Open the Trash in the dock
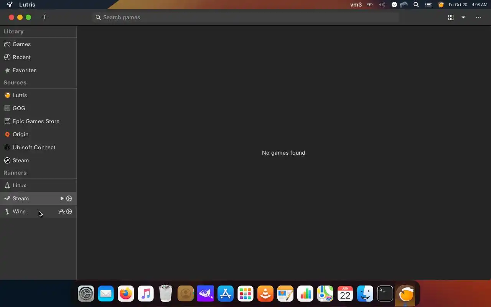This screenshot has width=491, height=307. click(166, 294)
